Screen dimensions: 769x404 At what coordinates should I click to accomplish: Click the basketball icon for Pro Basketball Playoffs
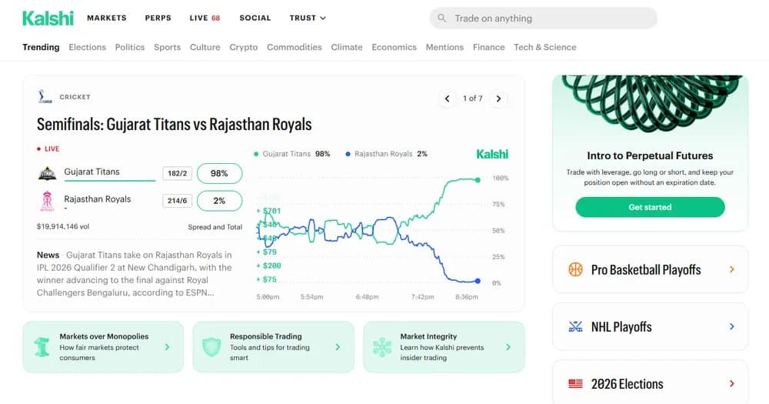coord(575,269)
